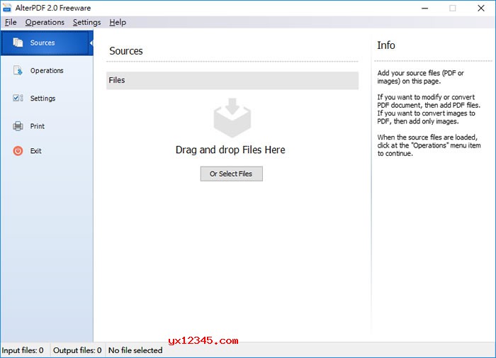Open the Help menu

[118, 22]
